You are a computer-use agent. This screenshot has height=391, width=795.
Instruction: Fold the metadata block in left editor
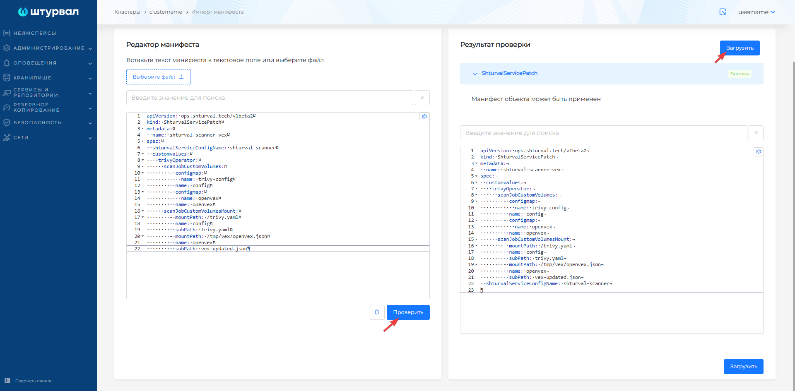pos(143,129)
